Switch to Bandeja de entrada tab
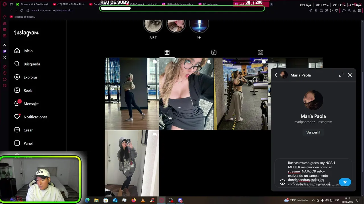The width and height of the screenshot is (364, 204). [178, 4]
